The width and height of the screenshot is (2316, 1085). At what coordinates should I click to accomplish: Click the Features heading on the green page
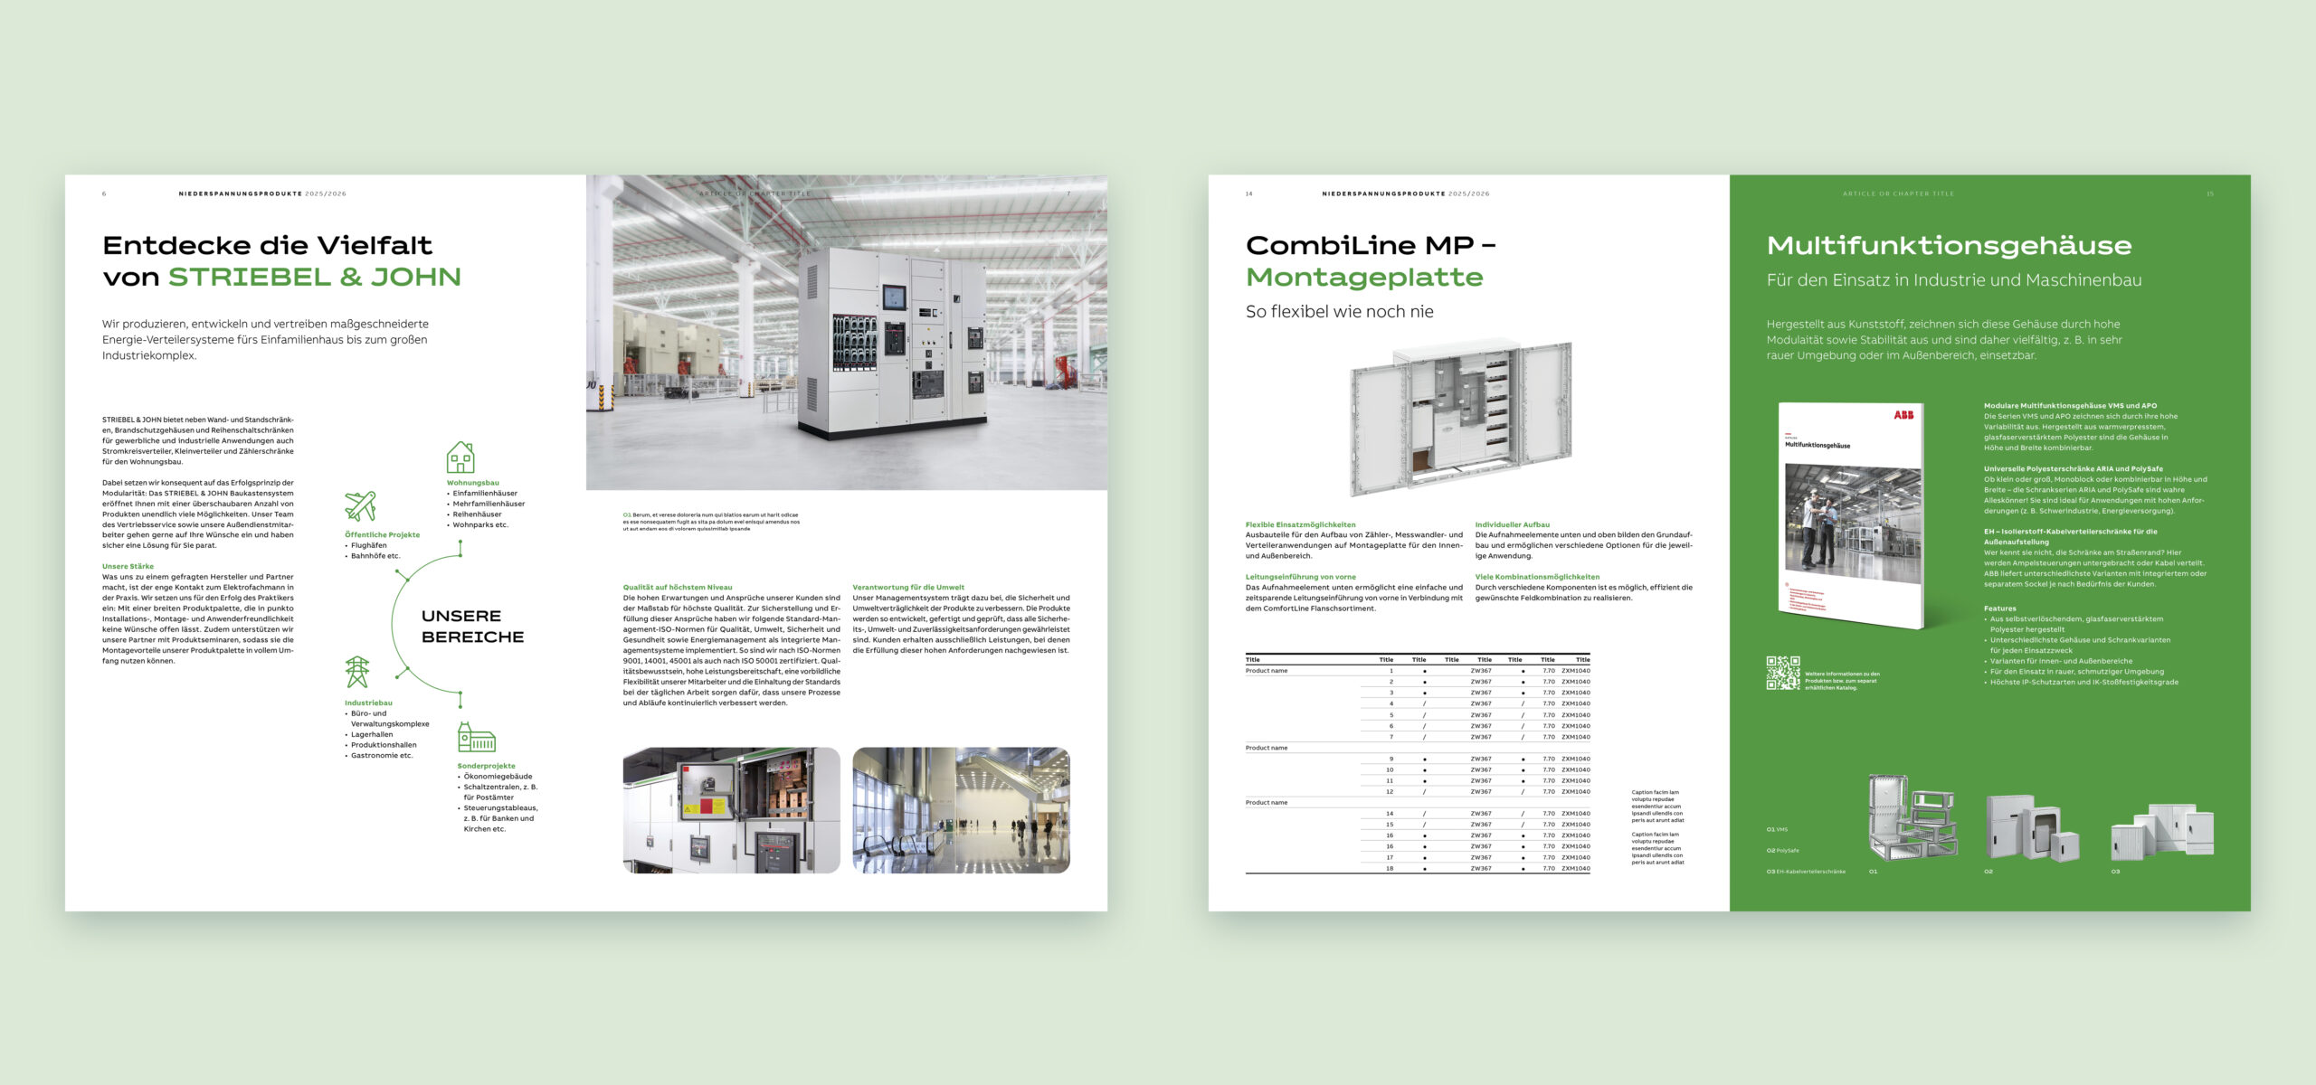[1999, 609]
